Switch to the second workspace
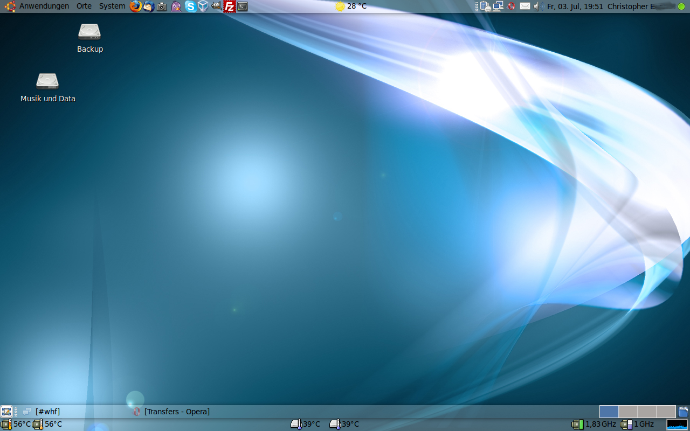This screenshot has width=690, height=431. point(628,412)
